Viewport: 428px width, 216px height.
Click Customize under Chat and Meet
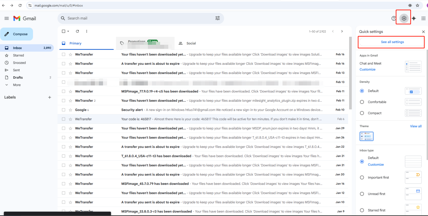click(367, 70)
